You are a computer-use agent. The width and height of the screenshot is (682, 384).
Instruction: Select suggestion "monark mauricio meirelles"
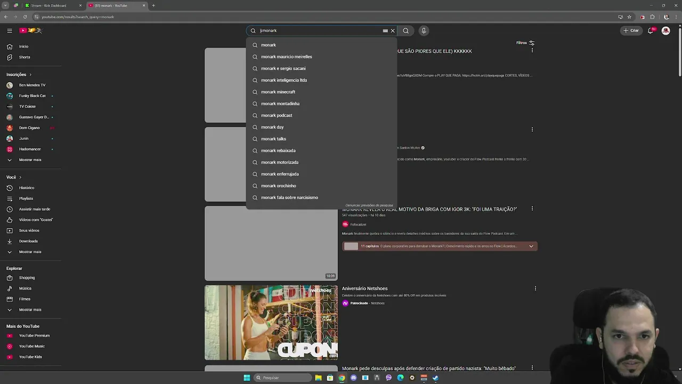click(321, 57)
